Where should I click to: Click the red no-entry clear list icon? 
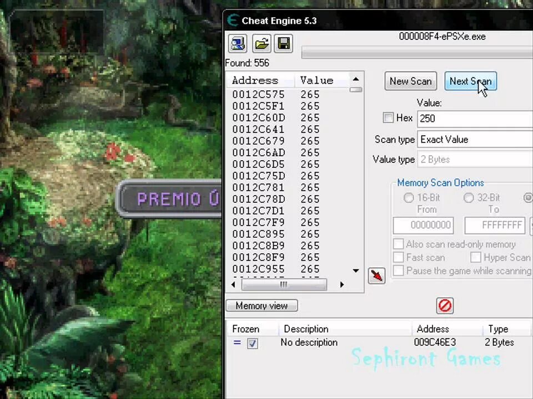coord(445,305)
